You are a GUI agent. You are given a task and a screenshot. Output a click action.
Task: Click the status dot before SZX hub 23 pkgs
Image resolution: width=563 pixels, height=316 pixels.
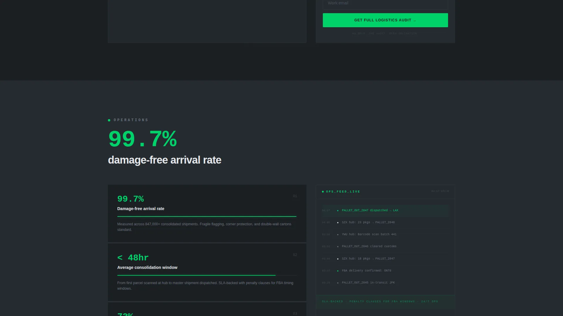click(x=338, y=223)
